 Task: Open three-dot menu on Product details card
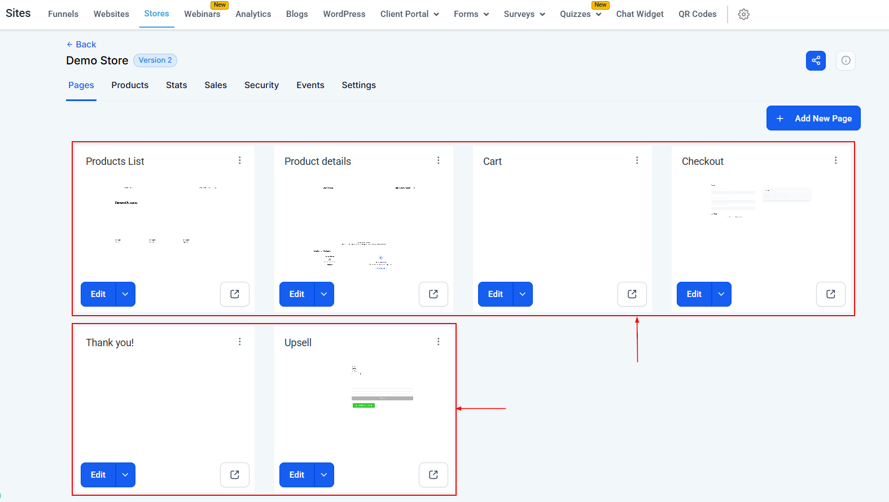tap(439, 160)
